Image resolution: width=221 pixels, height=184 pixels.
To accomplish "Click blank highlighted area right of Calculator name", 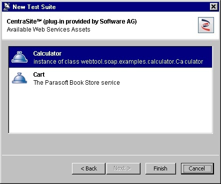I will [136, 54].
